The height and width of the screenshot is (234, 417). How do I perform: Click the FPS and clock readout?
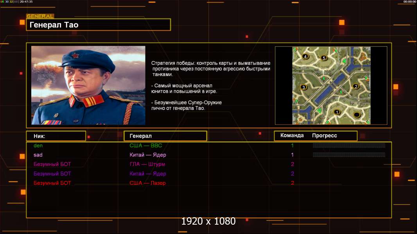coord(16,2)
